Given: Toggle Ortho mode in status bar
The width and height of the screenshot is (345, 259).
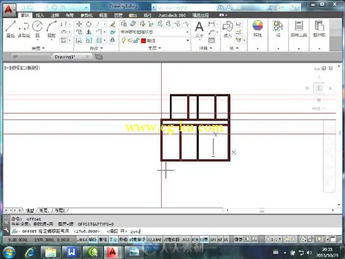Looking at the screenshot, I should point(113,239).
